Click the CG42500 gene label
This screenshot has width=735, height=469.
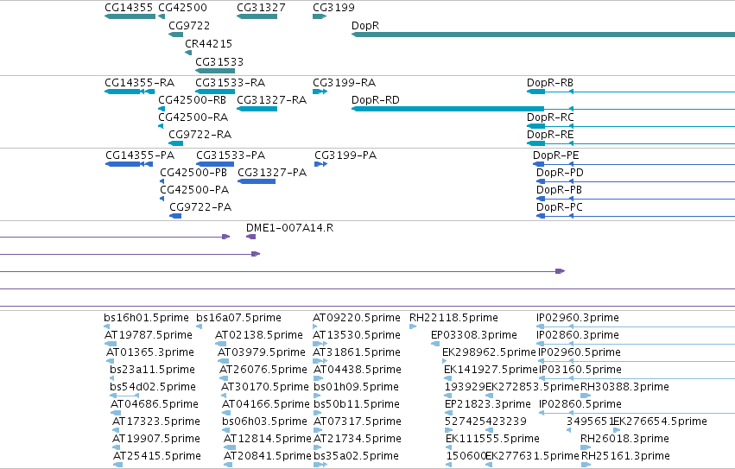click(x=182, y=8)
